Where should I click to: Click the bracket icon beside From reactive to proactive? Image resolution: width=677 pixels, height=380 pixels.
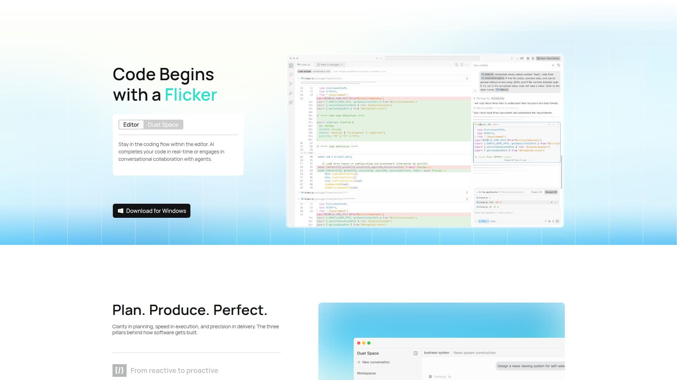click(x=120, y=370)
